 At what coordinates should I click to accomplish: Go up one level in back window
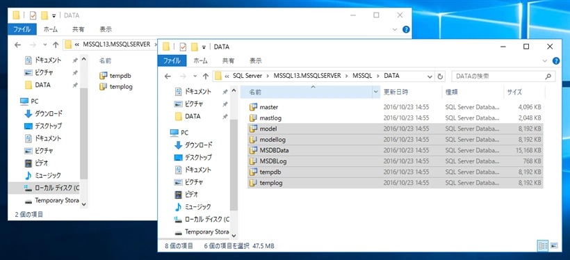click(56, 45)
